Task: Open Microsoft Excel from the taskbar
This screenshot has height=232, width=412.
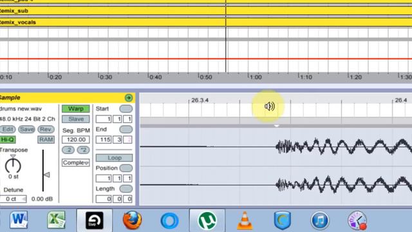Action: [56, 220]
